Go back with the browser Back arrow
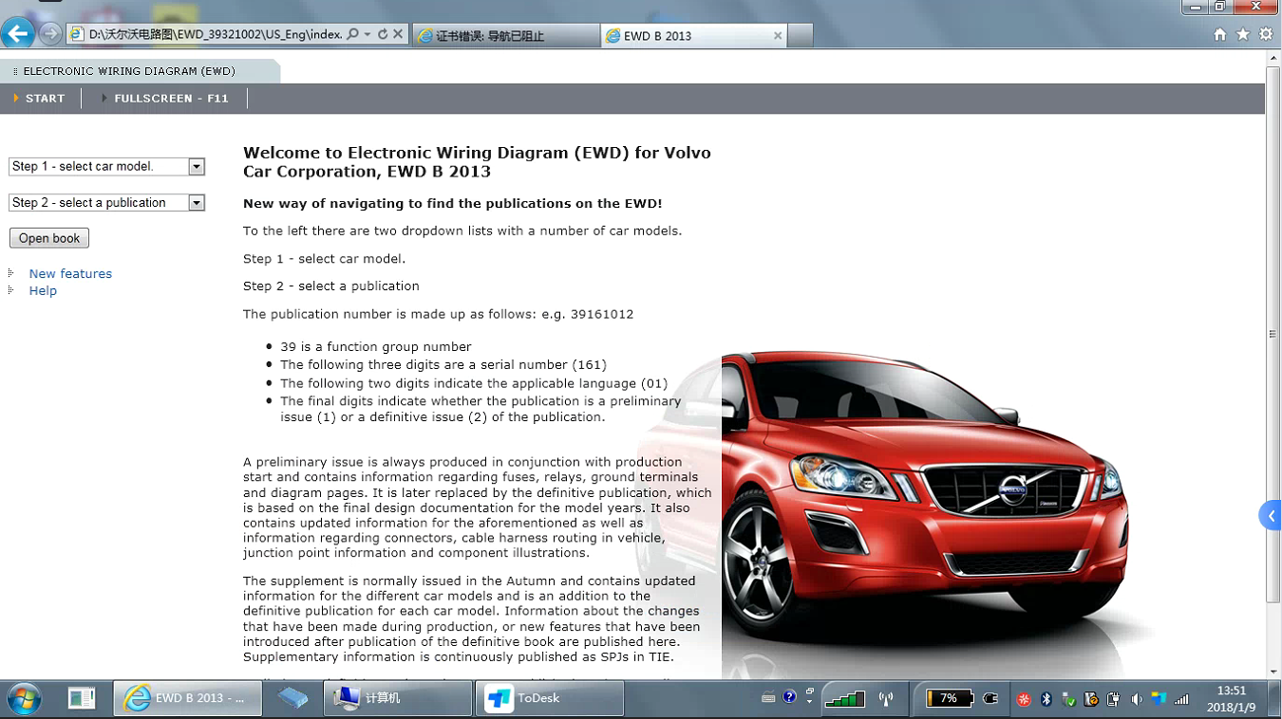The height and width of the screenshot is (719, 1282). [x=18, y=34]
